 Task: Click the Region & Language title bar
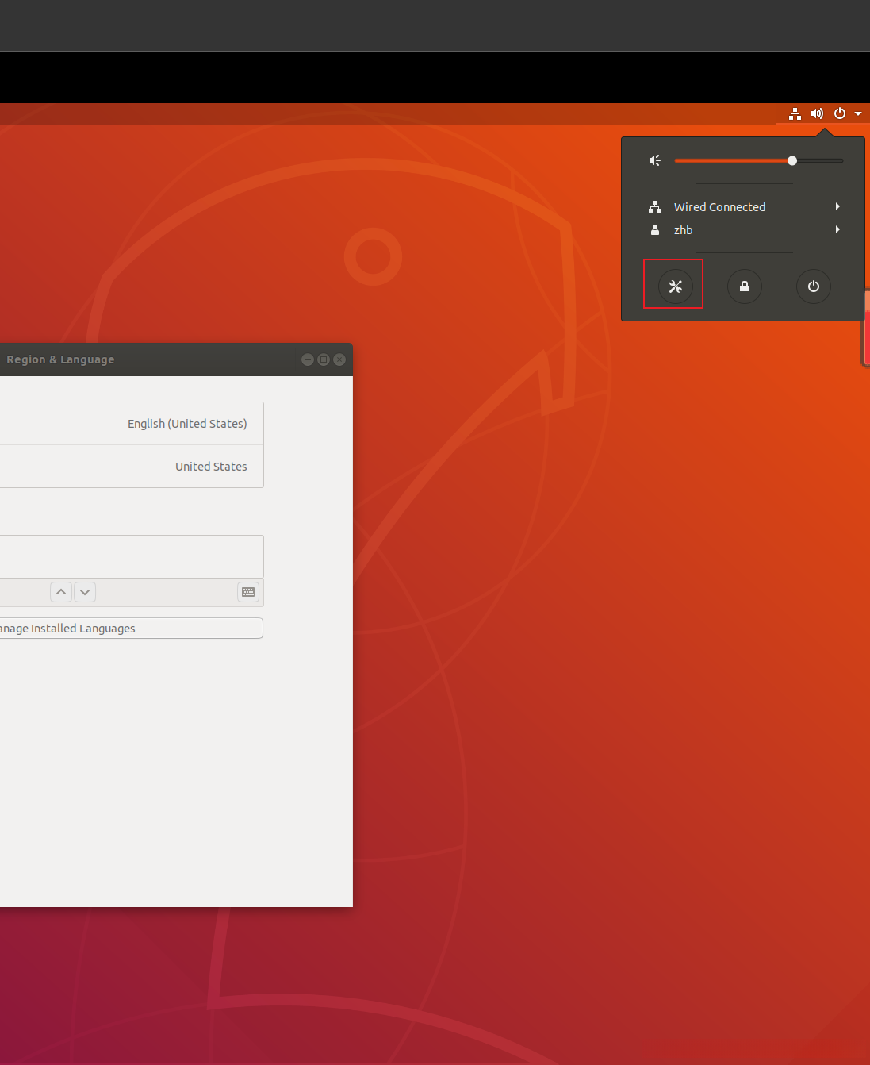tap(176, 359)
